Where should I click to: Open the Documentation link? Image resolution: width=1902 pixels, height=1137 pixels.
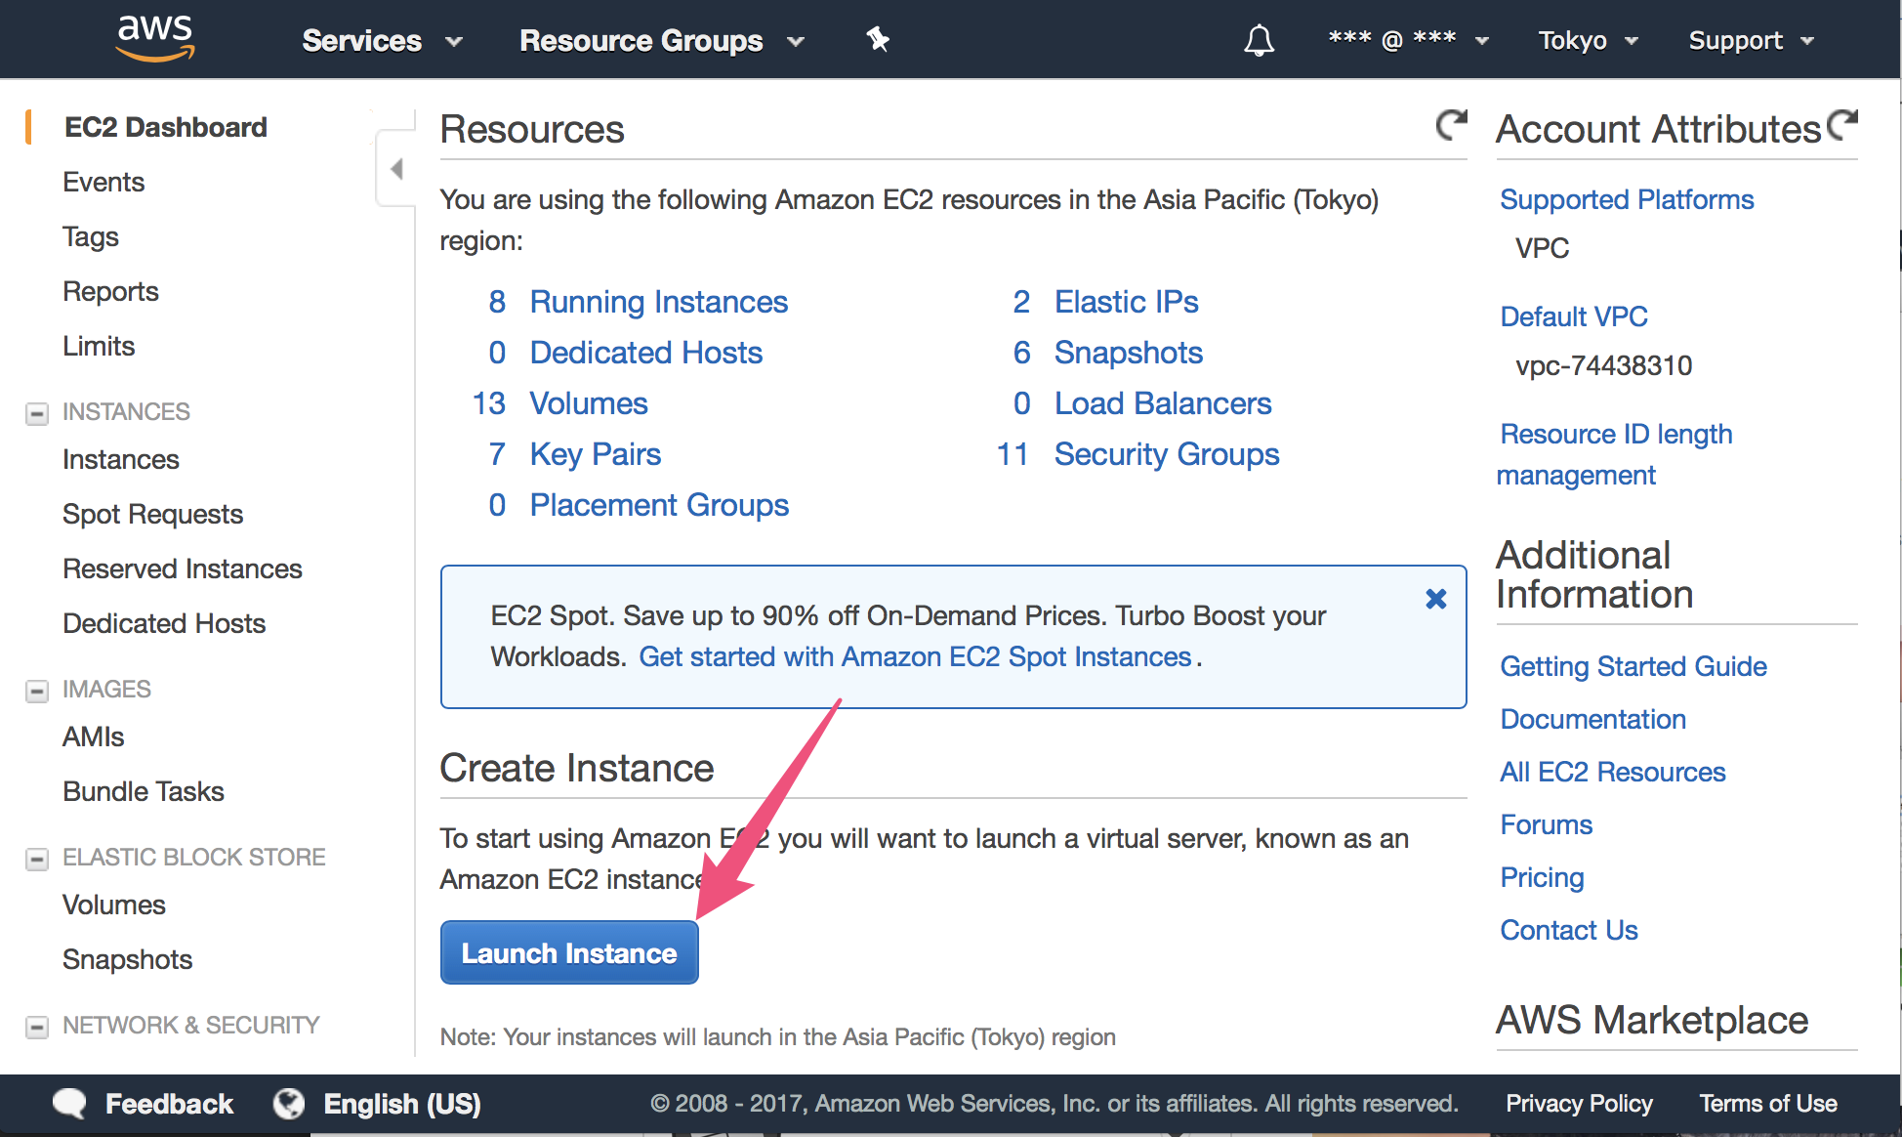tap(1593, 719)
